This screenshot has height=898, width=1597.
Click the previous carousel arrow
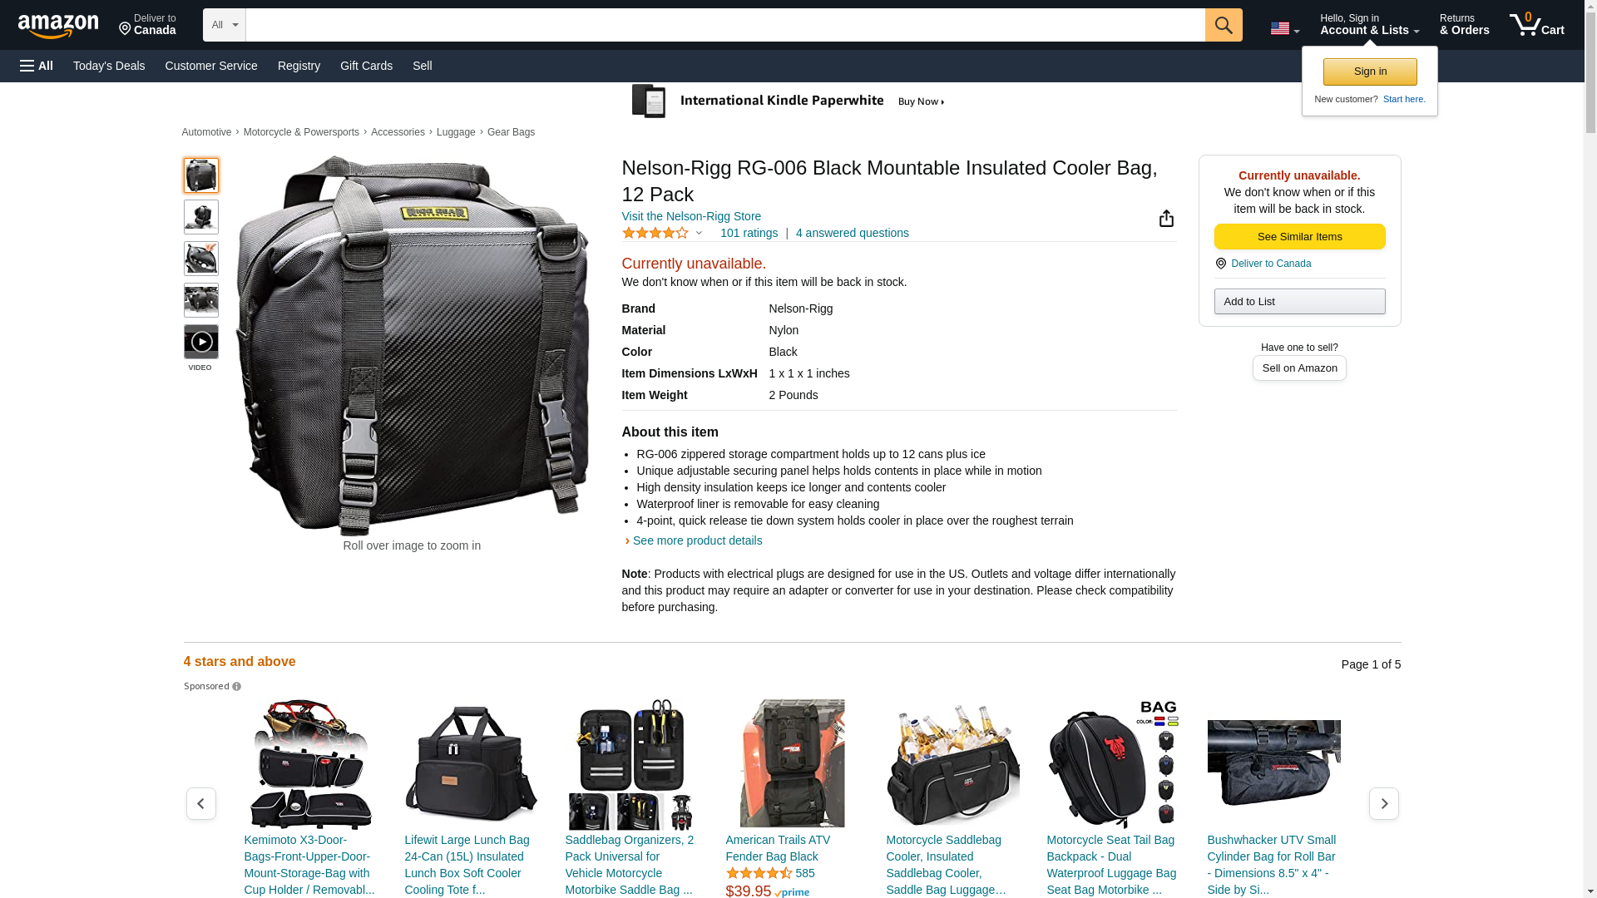tap(200, 803)
